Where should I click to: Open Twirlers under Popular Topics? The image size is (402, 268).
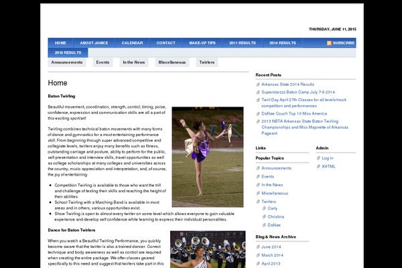point(269,202)
